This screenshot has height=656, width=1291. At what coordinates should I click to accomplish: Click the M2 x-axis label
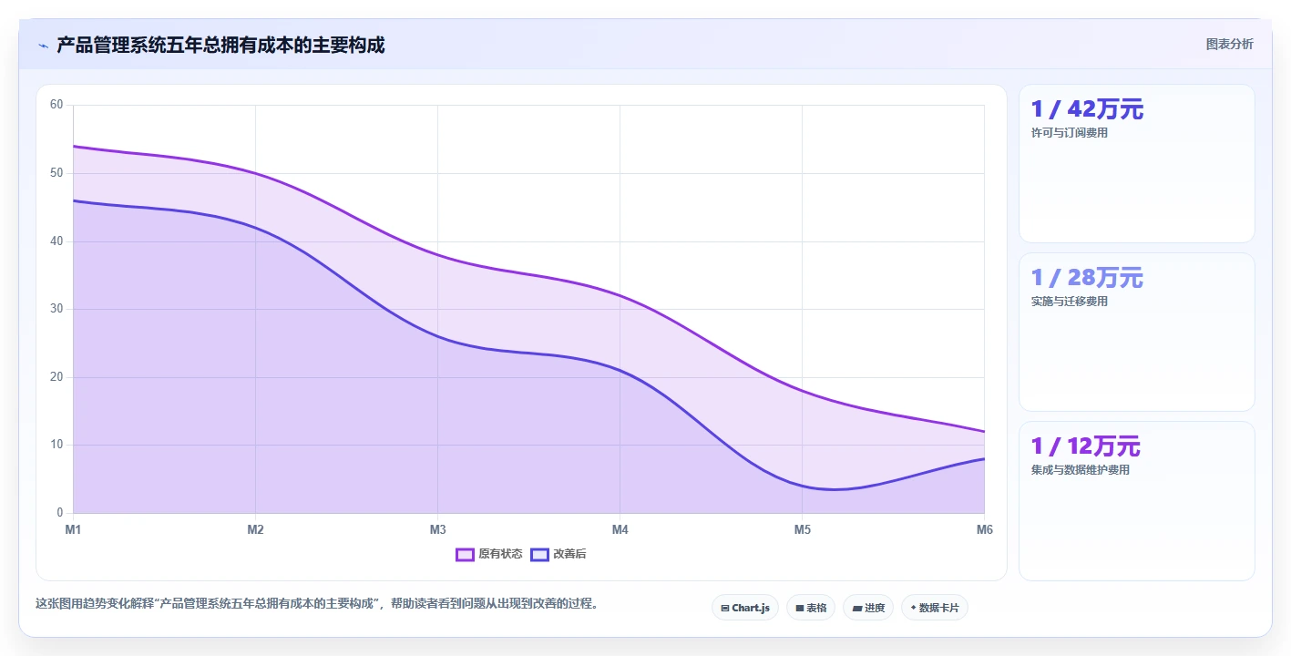pos(255,529)
